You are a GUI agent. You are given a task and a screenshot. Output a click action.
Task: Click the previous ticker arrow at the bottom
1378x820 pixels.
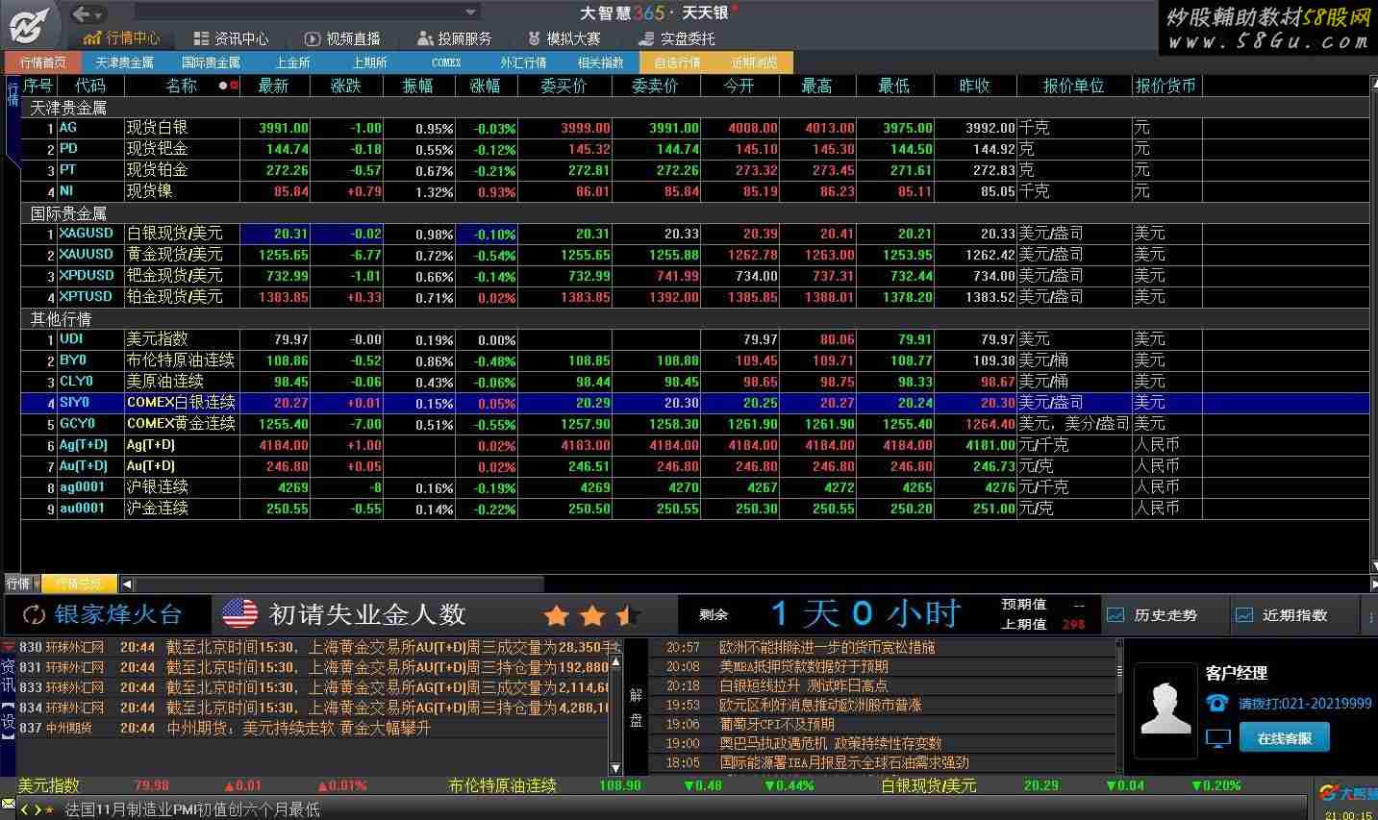coord(26,810)
